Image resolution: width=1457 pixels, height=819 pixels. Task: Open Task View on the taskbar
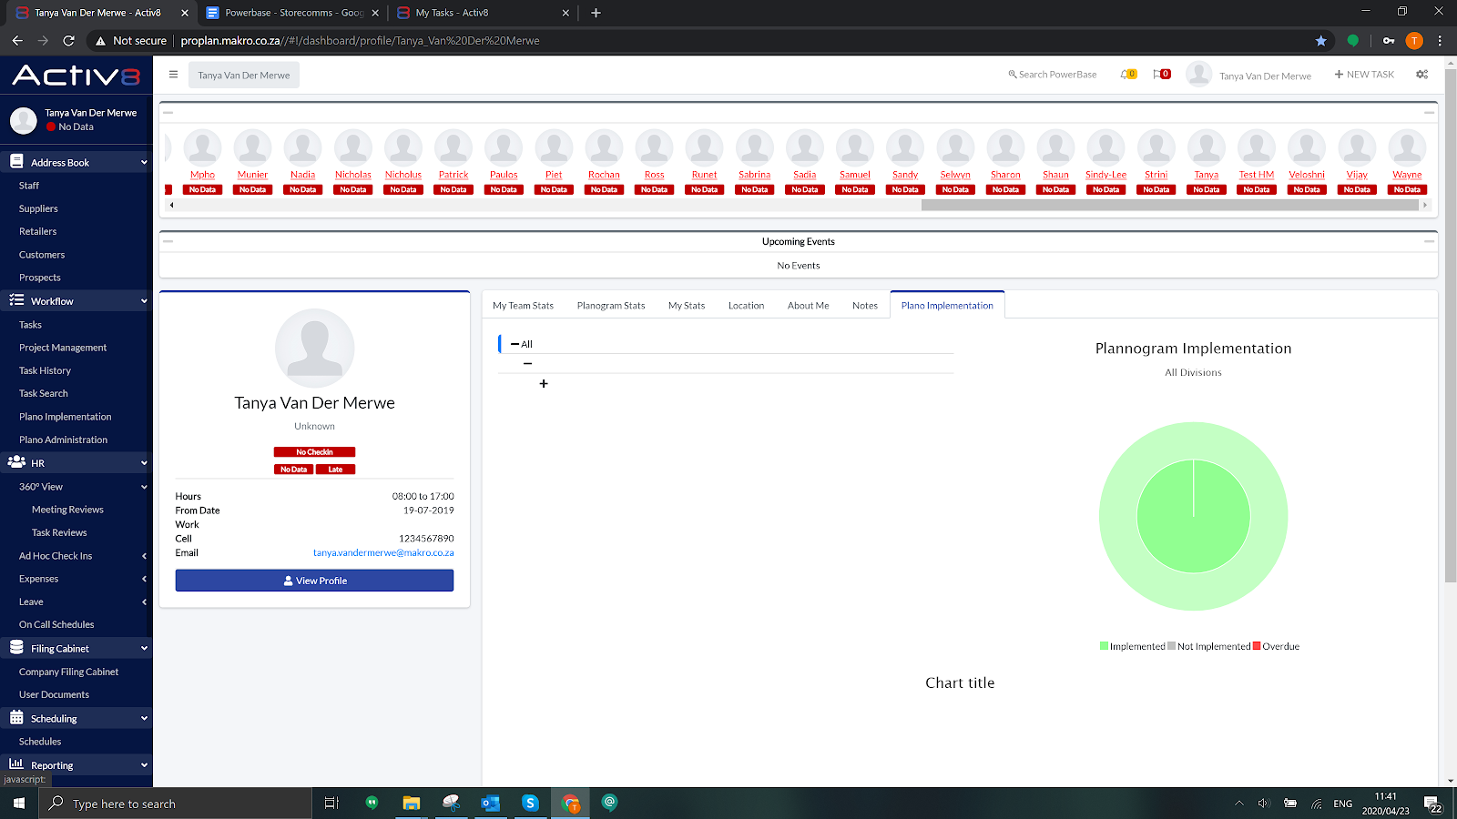pos(331,804)
